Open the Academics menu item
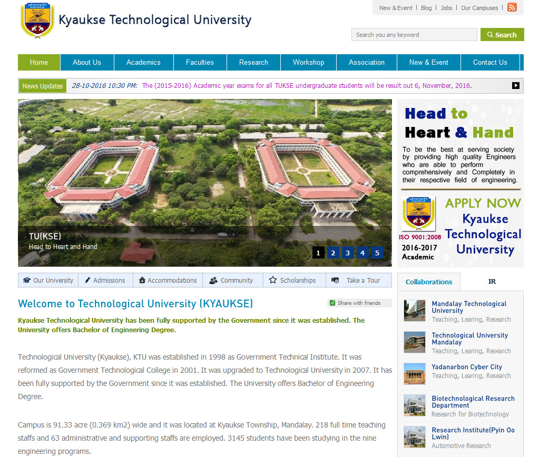 (143, 62)
